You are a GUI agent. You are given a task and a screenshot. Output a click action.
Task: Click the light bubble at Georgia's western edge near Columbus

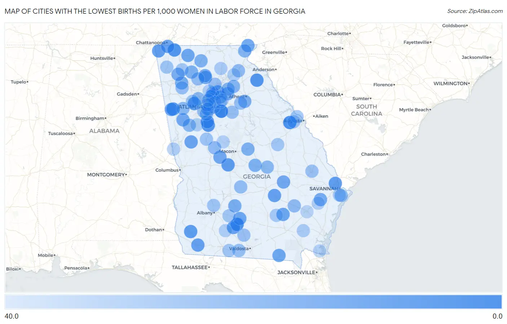(x=173, y=149)
